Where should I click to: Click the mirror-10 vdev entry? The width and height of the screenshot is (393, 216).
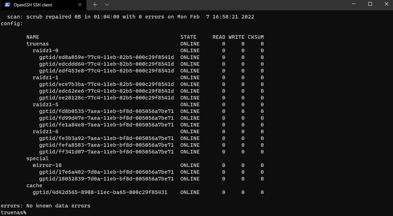tap(47, 165)
